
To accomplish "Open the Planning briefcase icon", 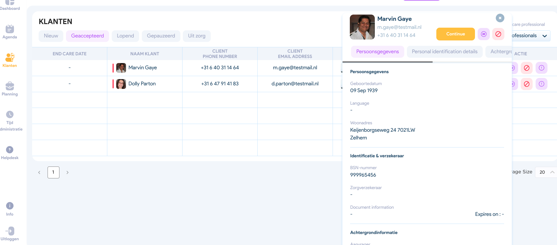I will [x=10, y=86].
